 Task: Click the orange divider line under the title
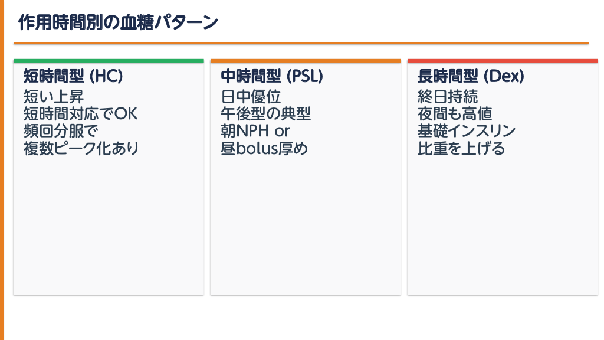301,43
